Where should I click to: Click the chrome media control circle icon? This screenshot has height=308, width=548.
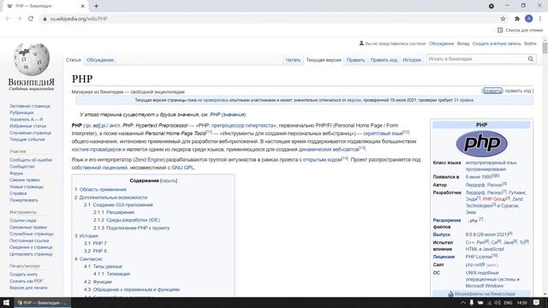click(x=491, y=6)
